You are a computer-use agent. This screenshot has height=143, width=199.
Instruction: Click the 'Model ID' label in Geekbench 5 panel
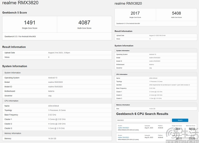[8, 87]
